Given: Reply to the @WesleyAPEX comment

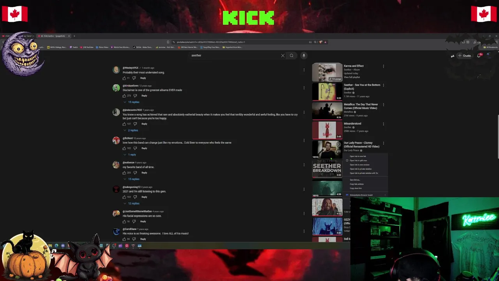Looking at the screenshot, I should pyautogui.click(x=143, y=78).
